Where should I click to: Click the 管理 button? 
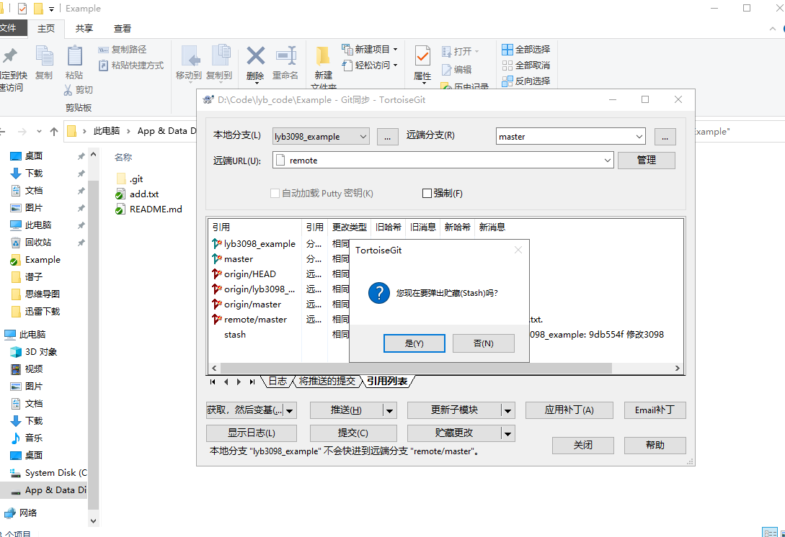[647, 160]
